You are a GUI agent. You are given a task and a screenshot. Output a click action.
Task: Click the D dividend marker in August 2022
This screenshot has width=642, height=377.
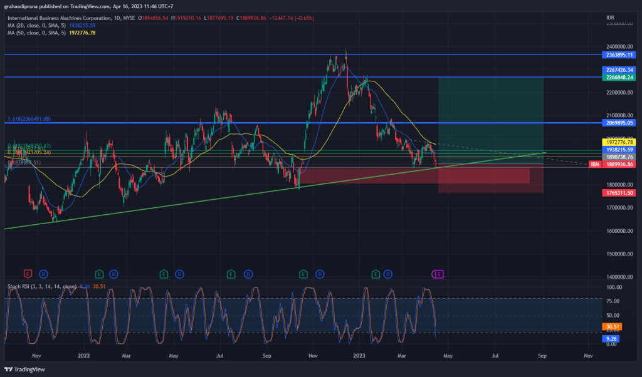point(248,274)
